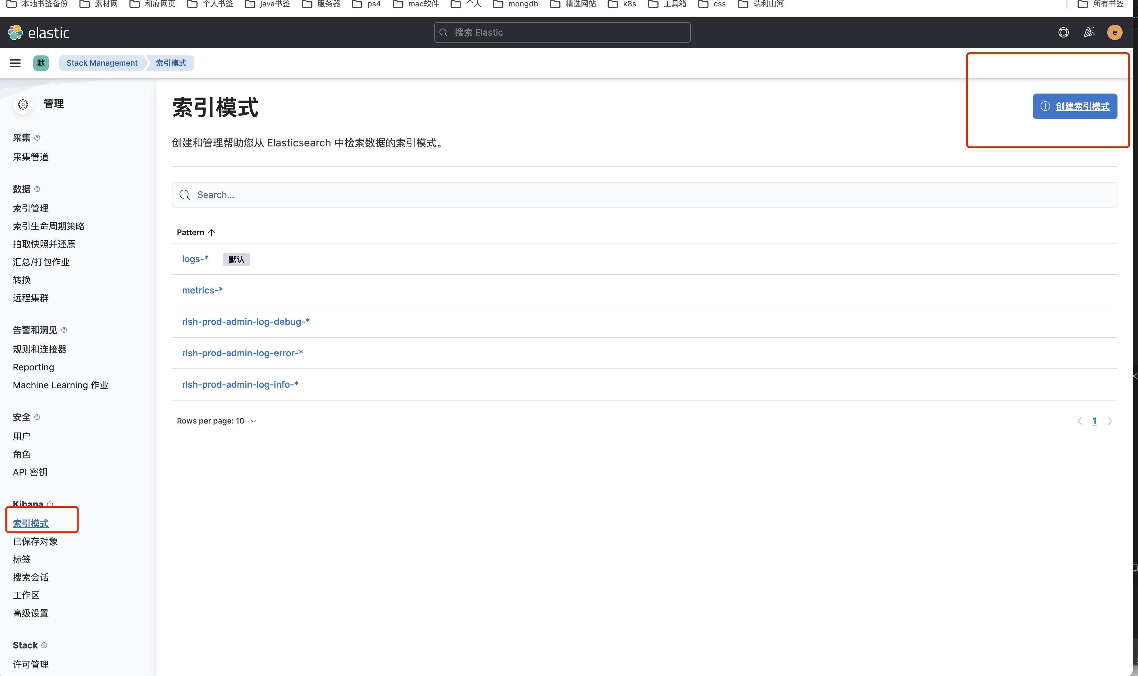This screenshot has width=1138, height=676.
Task: Open 远程集群 in sidebar
Action: tap(30, 298)
